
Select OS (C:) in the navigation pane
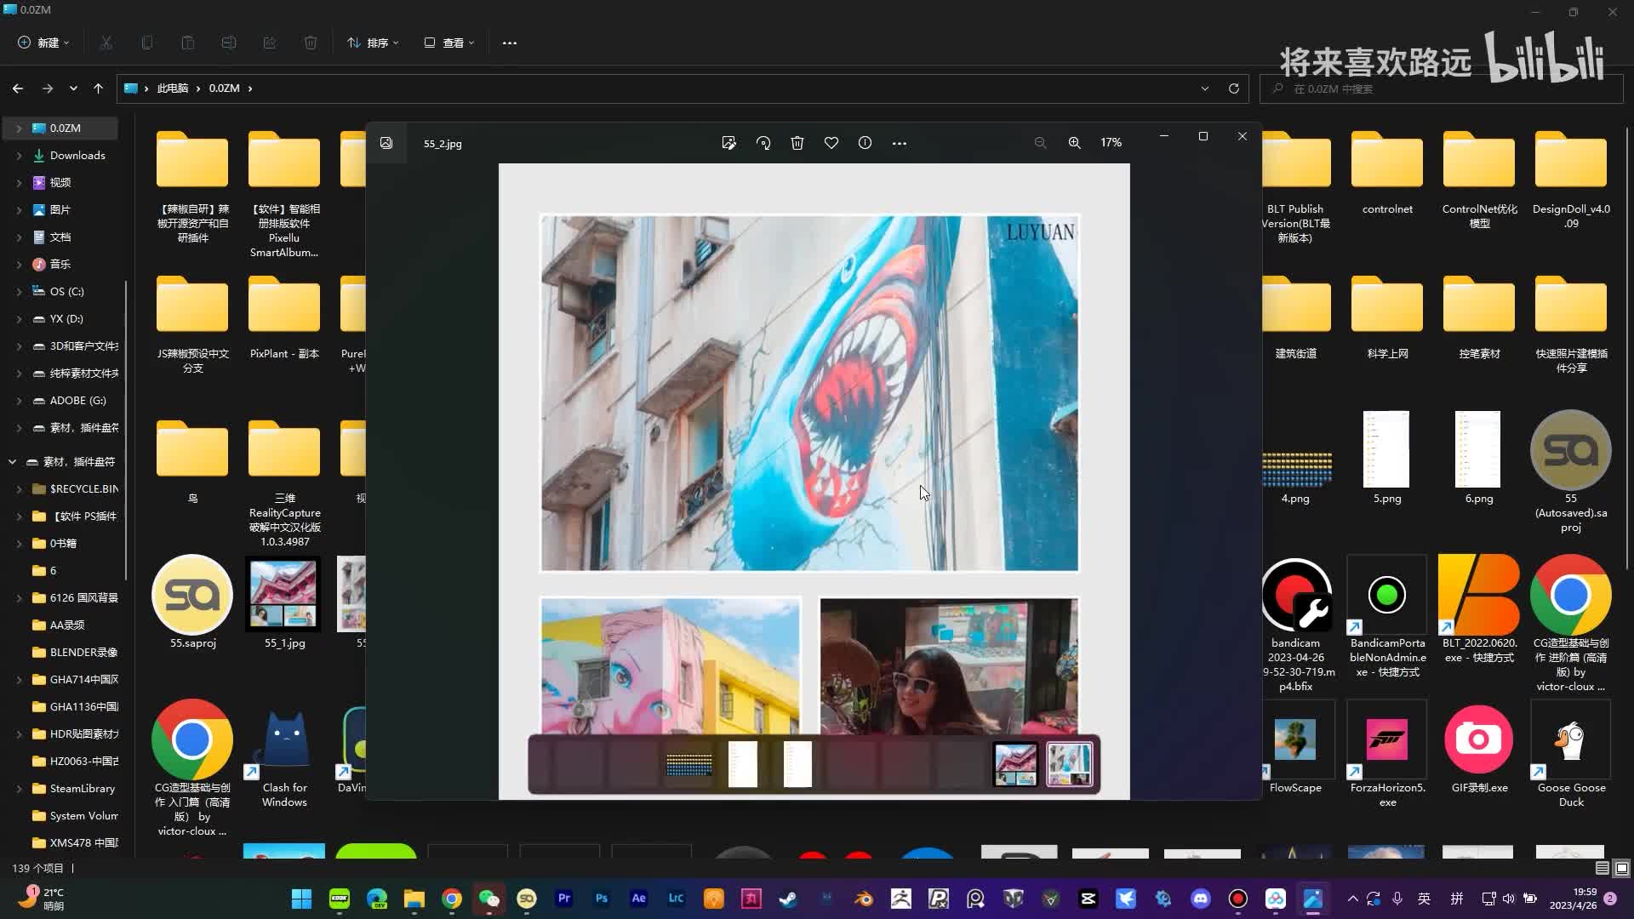click(x=66, y=291)
